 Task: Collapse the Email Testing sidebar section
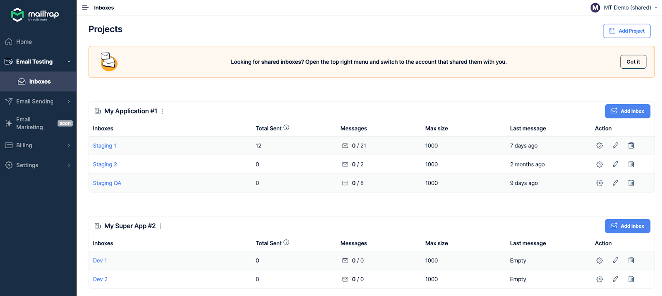(x=69, y=62)
